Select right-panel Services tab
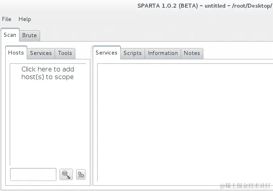 (x=107, y=52)
